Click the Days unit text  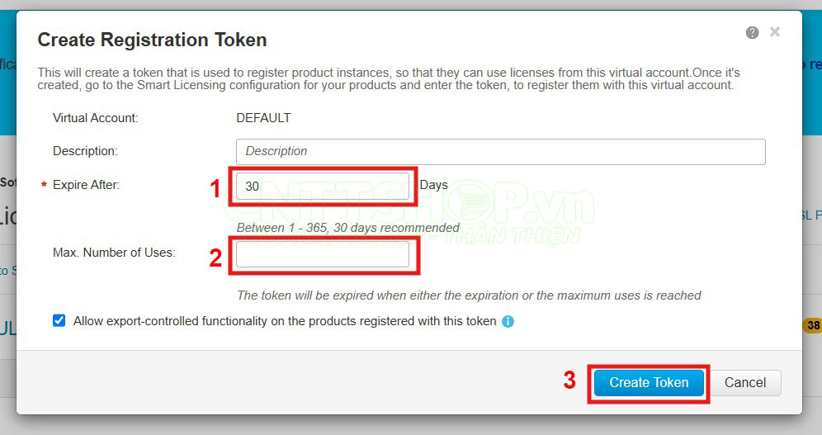434,185
